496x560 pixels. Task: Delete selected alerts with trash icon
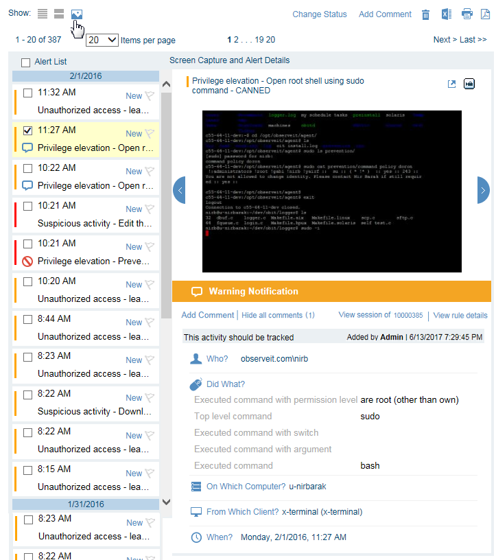pos(426,14)
